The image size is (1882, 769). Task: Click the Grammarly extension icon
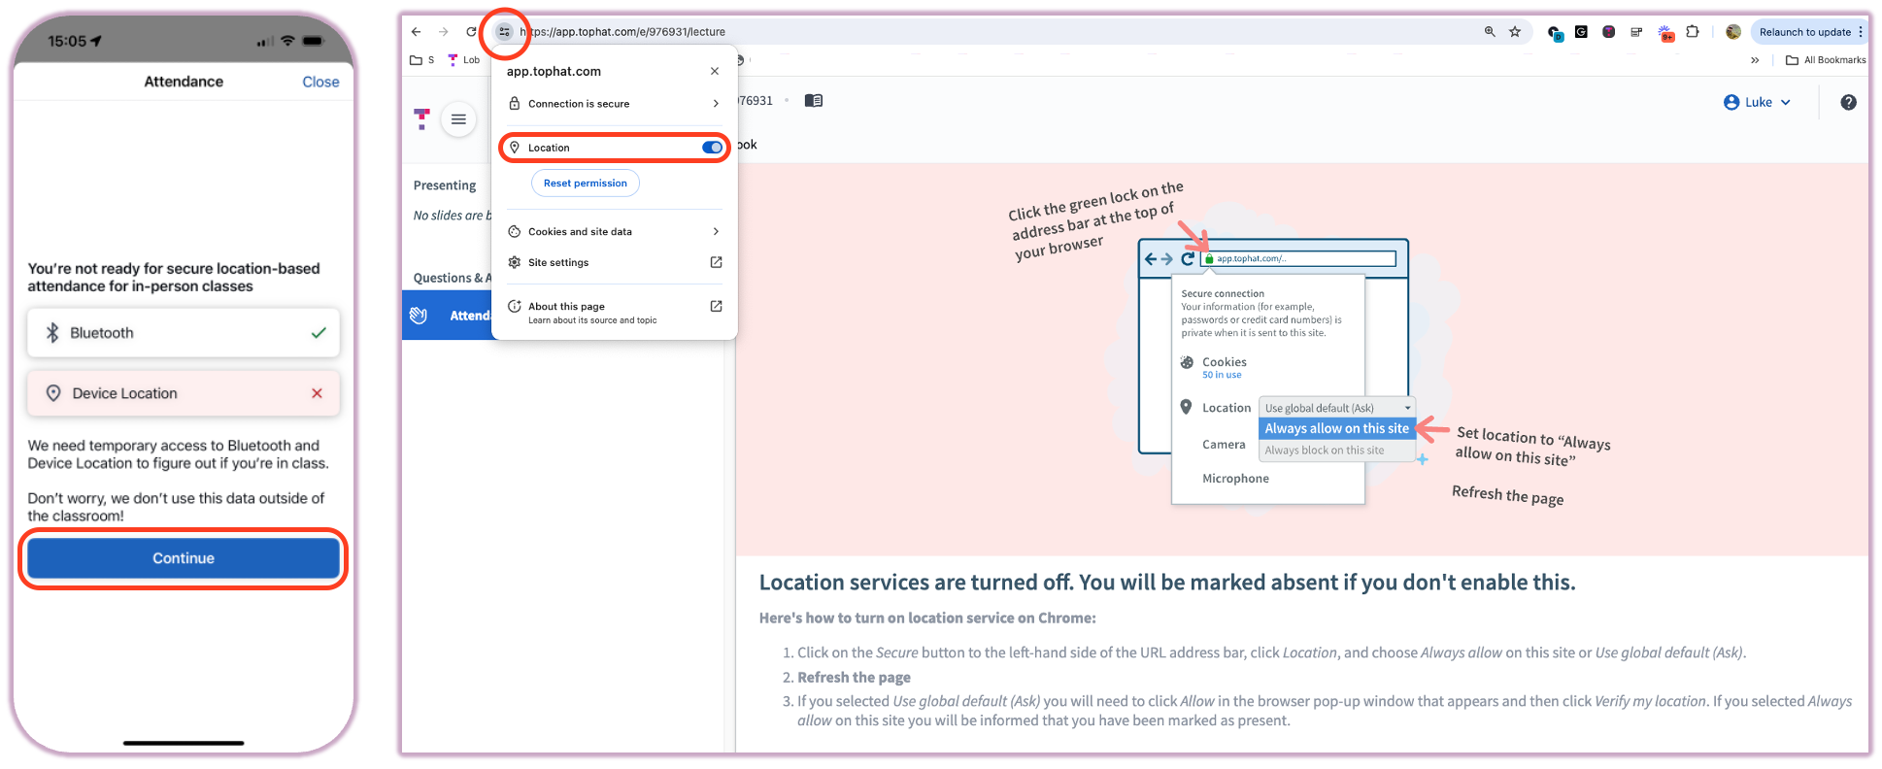tap(1581, 32)
